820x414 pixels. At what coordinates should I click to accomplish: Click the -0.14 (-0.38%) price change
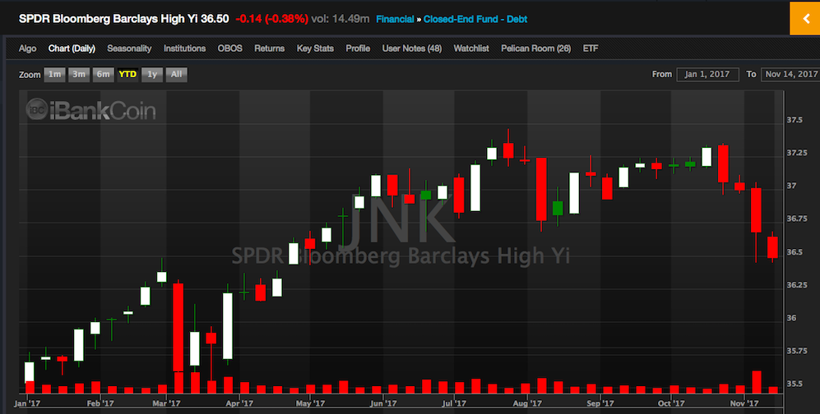point(272,19)
